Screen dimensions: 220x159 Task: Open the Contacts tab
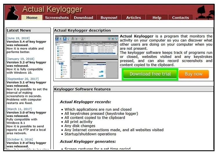[x=181, y=18]
